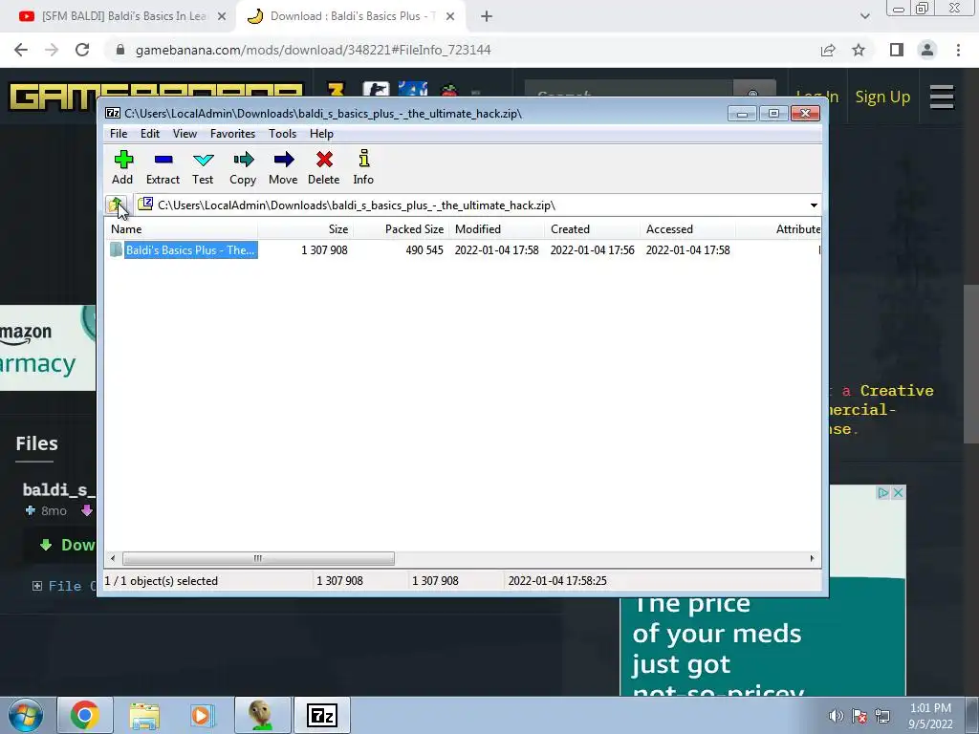Click the left arrow of horizontal scrollbar
The image size is (979, 734).
pyautogui.click(x=113, y=558)
